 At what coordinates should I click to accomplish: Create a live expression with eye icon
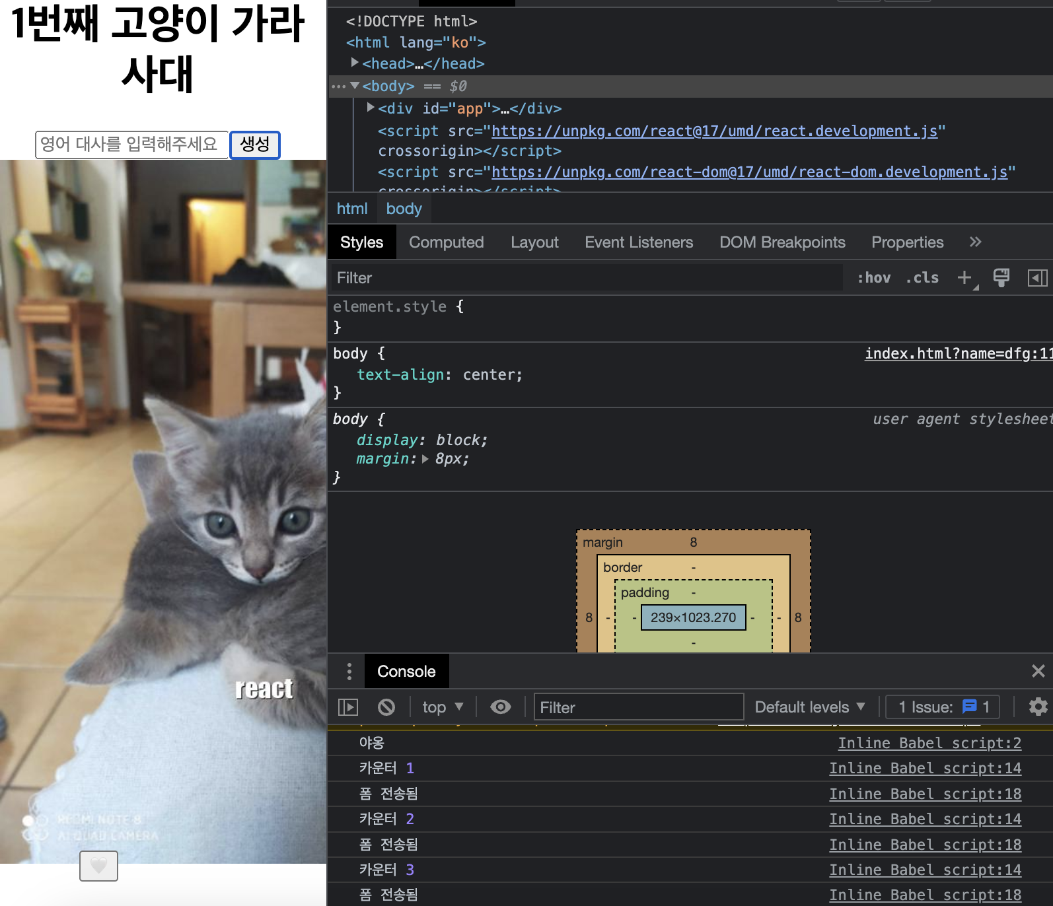click(x=501, y=707)
